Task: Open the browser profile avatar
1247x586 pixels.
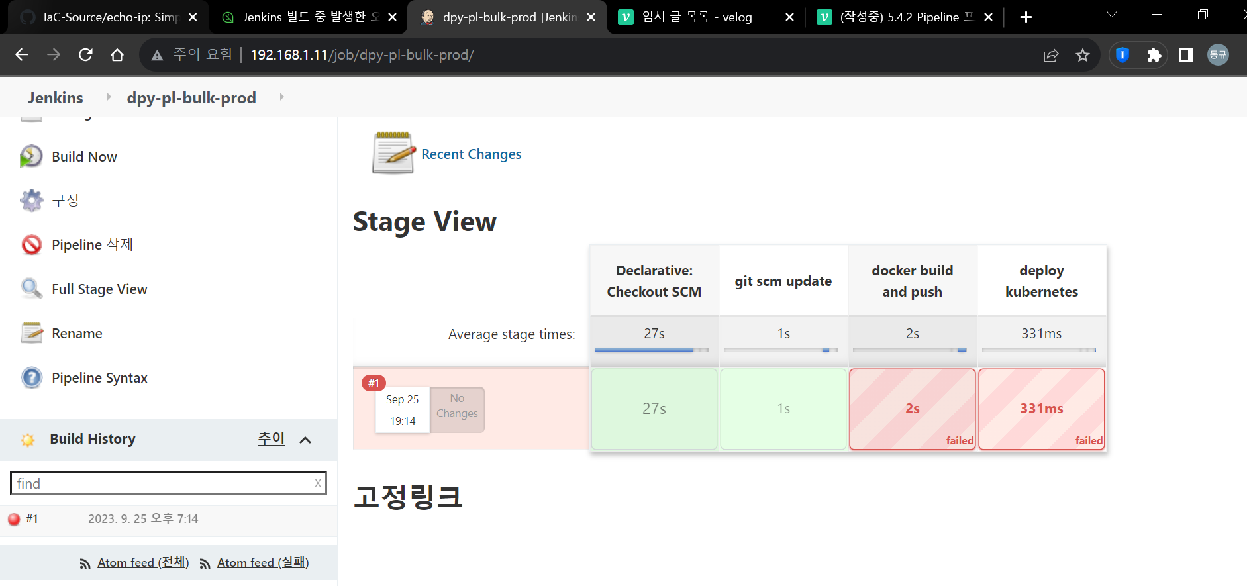Action: coord(1218,55)
